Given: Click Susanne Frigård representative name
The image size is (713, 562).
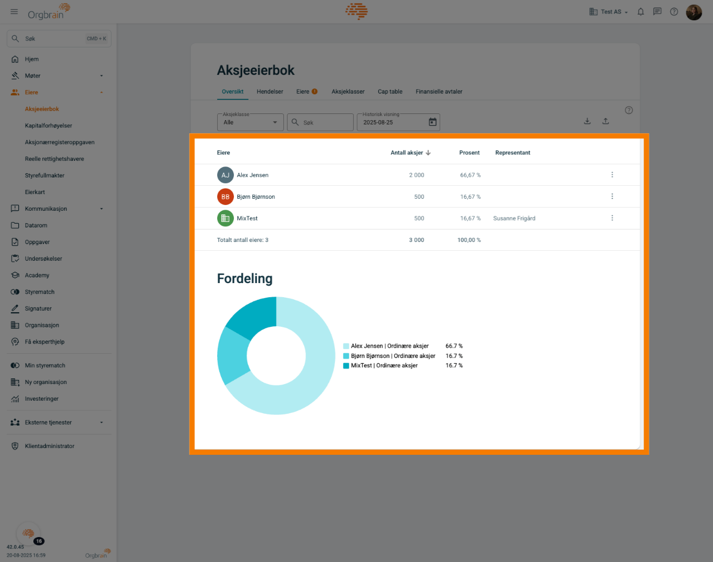Looking at the screenshot, I should pos(514,219).
